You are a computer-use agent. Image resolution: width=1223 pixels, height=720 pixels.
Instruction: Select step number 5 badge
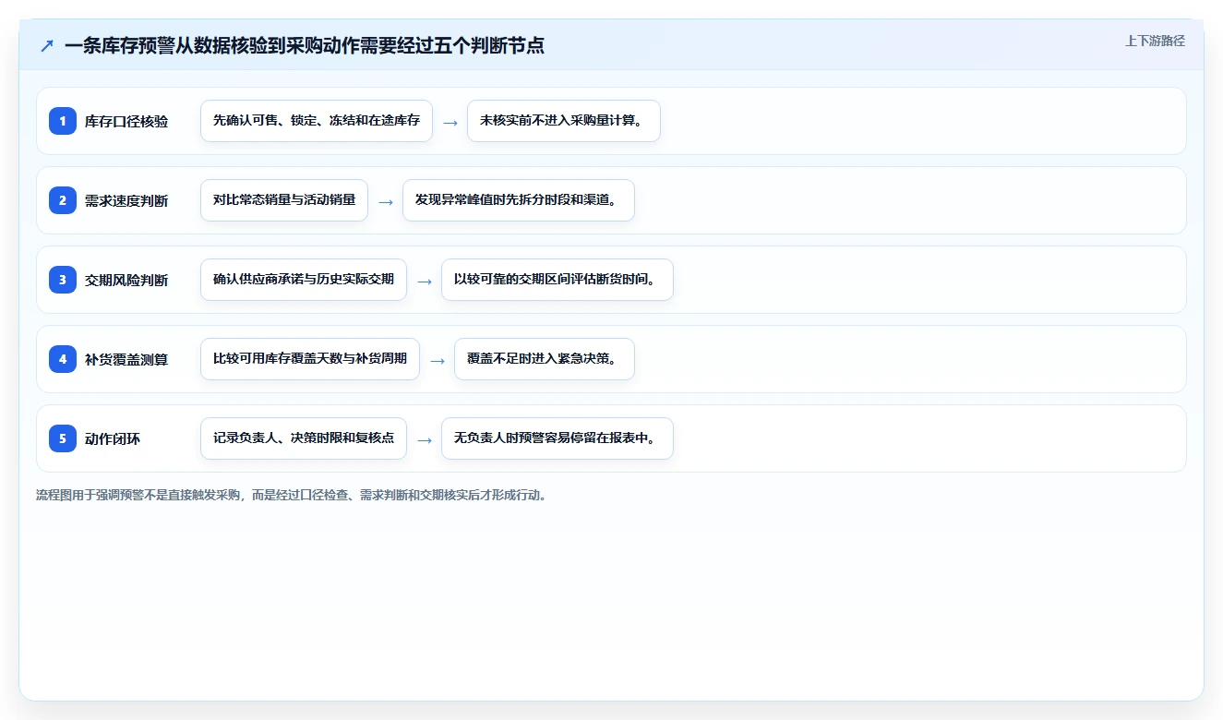(63, 438)
